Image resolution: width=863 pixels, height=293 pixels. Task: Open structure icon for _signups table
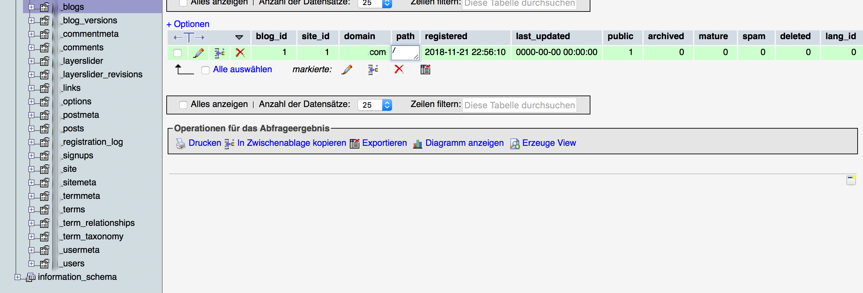tap(45, 156)
